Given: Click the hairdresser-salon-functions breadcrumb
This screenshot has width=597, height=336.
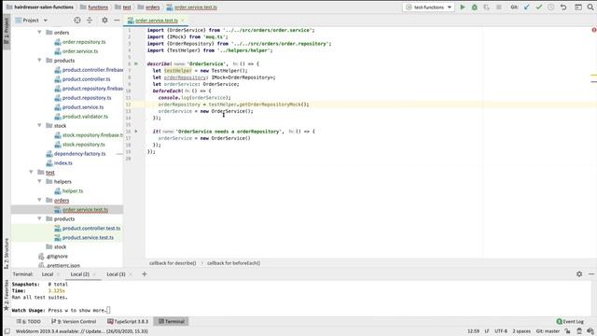Looking at the screenshot, I should pos(40,7).
